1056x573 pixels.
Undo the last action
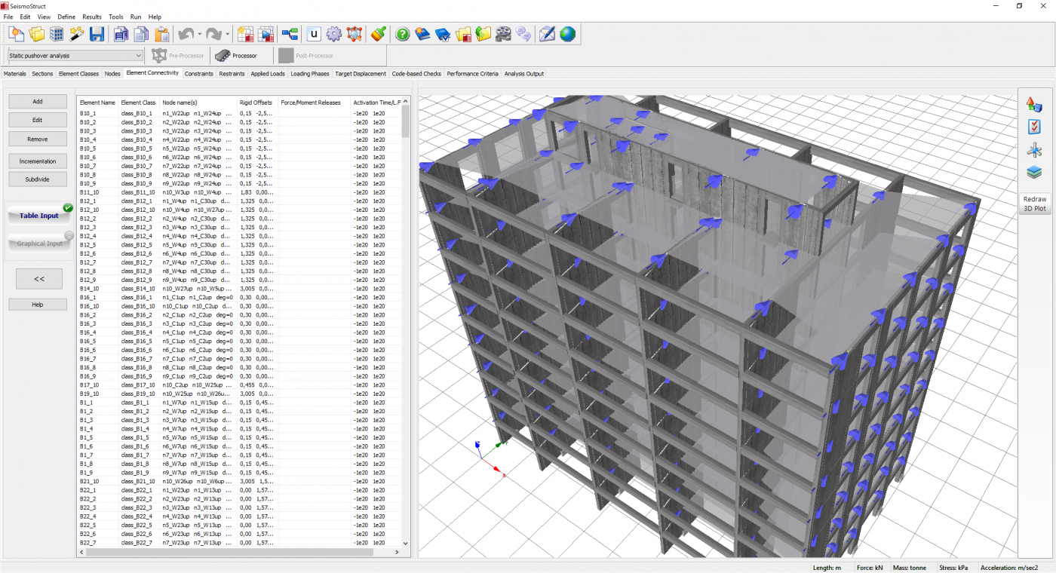tap(186, 34)
